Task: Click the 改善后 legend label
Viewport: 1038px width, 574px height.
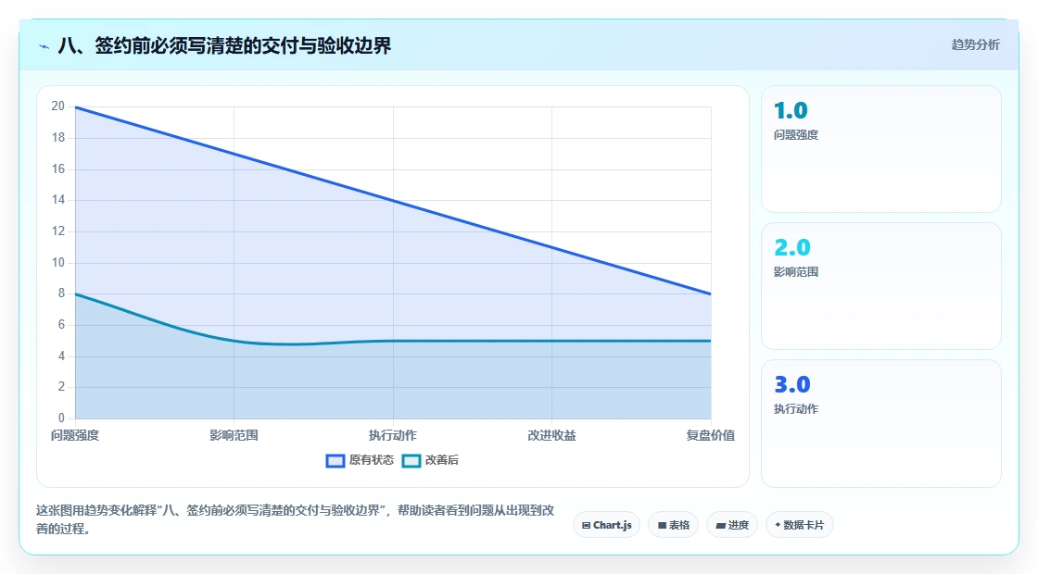Action: [441, 460]
